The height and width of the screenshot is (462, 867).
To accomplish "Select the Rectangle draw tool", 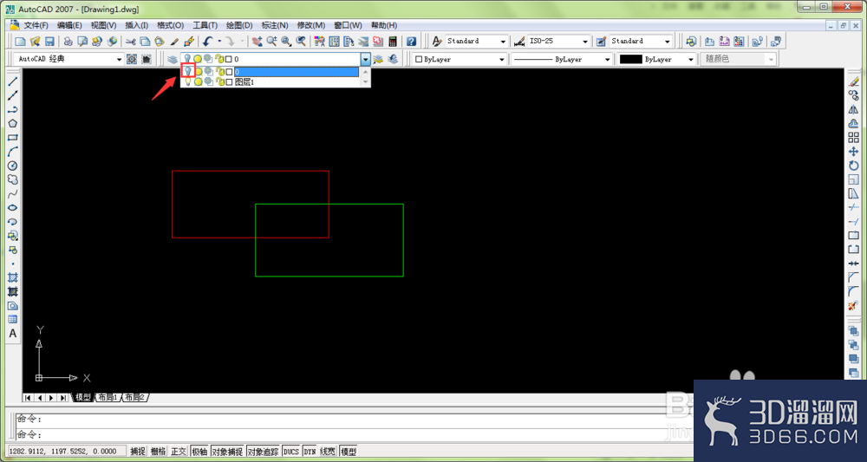I will pyautogui.click(x=13, y=138).
